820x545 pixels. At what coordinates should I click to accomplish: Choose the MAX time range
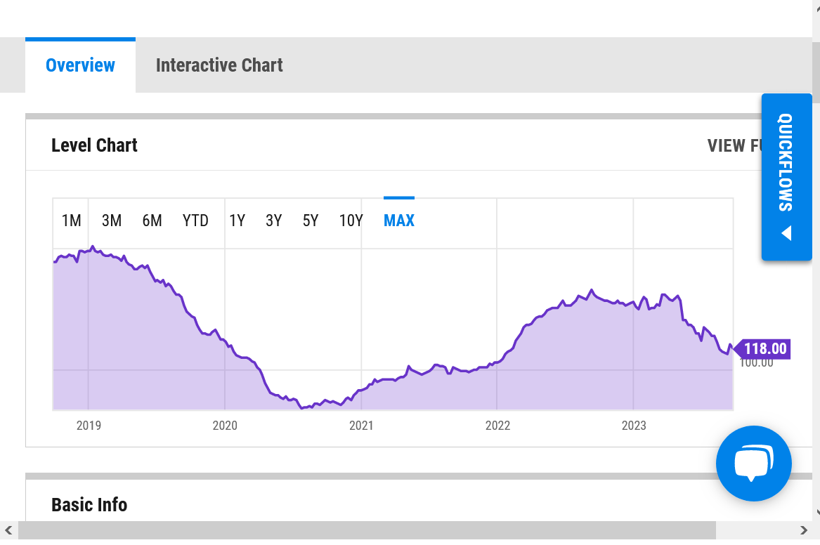click(398, 221)
